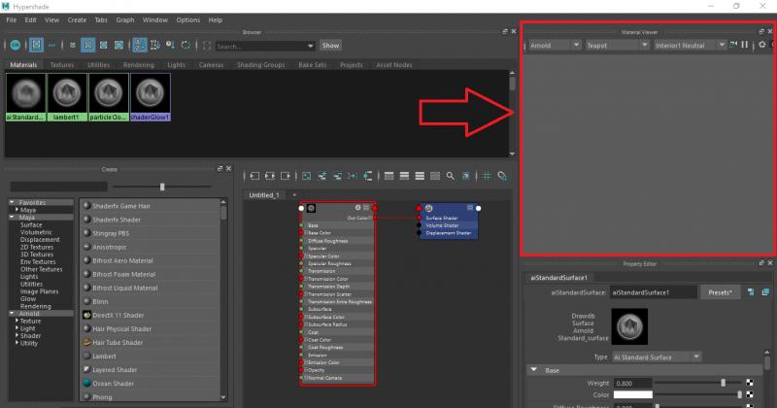Image resolution: width=777 pixels, height=408 pixels.
Task: Click the Presets button
Action: (x=721, y=291)
